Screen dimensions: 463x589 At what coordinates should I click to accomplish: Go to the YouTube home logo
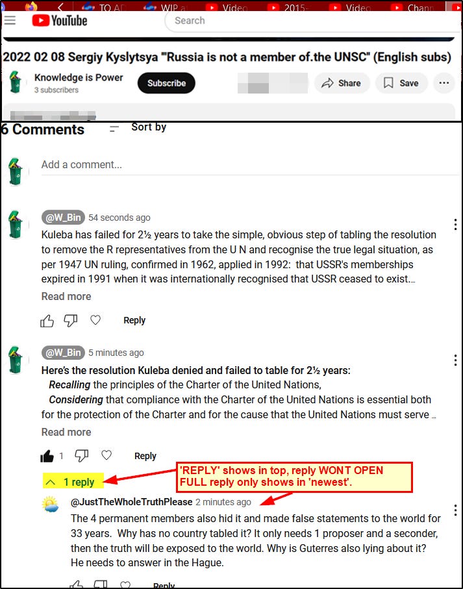59,21
